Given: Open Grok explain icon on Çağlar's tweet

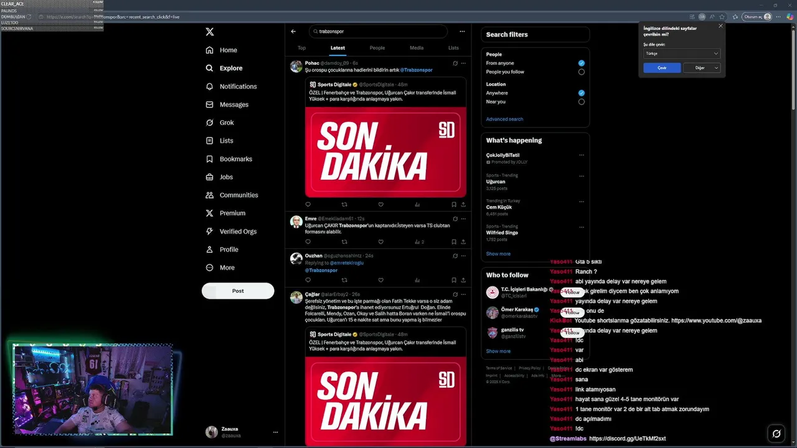Looking at the screenshot, I should (455, 294).
